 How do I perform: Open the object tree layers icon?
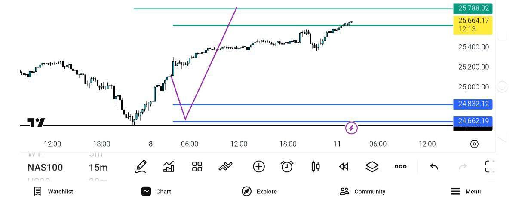pyautogui.click(x=372, y=166)
